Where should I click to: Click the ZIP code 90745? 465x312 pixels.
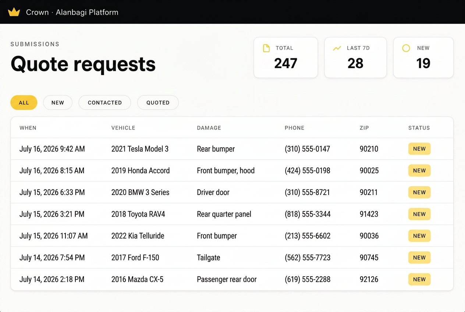coord(369,258)
